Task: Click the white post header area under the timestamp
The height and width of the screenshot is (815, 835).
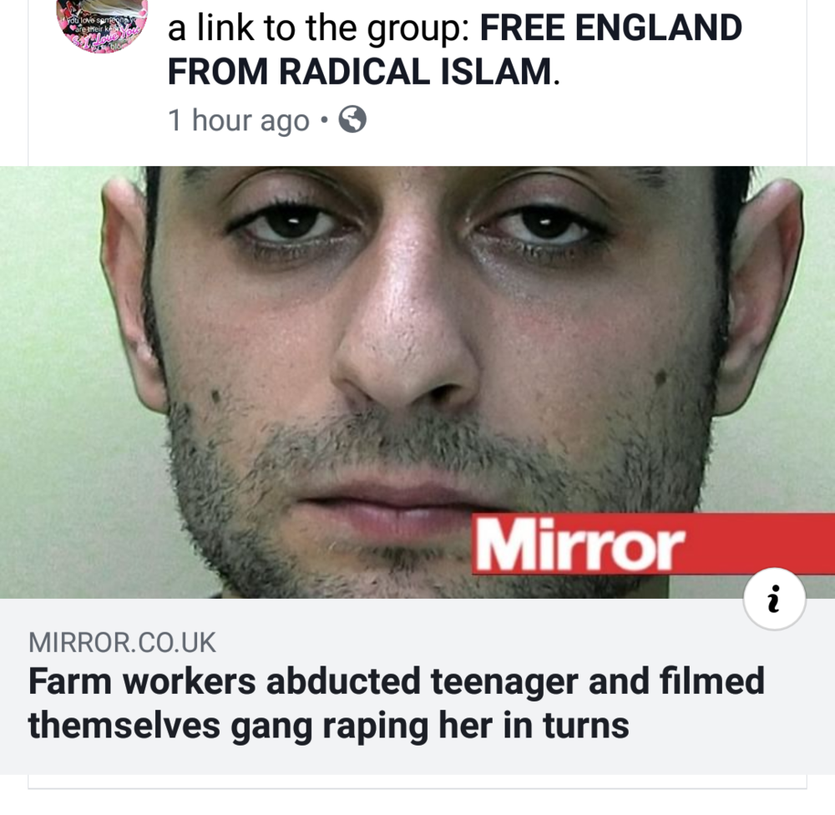Action: (417, 150)
